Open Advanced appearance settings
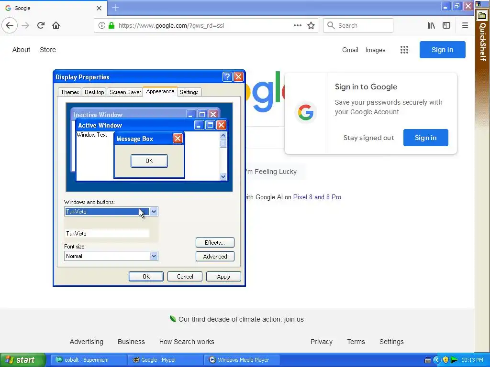The width and height of the screenshot is (490, 367). (215, 257)
